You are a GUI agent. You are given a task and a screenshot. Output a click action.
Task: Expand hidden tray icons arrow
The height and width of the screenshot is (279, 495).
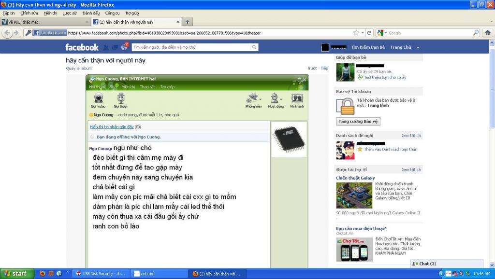(441, 274)
